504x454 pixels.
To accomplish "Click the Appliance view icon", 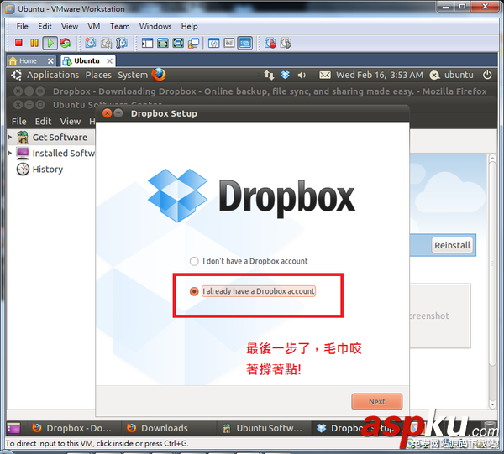I will [229, 43].
